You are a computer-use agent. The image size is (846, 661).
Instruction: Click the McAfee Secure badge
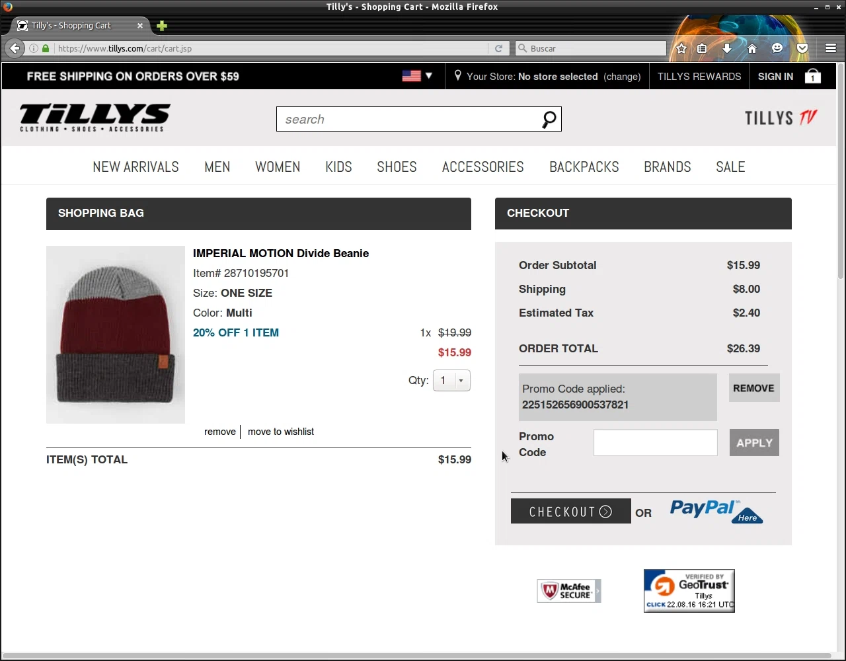[569, 591]
